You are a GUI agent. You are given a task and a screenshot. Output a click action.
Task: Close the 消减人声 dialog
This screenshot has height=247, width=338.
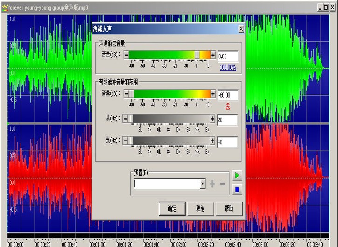[x=241, y=28]
